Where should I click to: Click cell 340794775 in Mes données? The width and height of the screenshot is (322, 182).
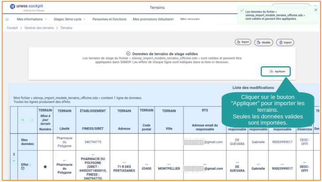[x=93, y=142]
